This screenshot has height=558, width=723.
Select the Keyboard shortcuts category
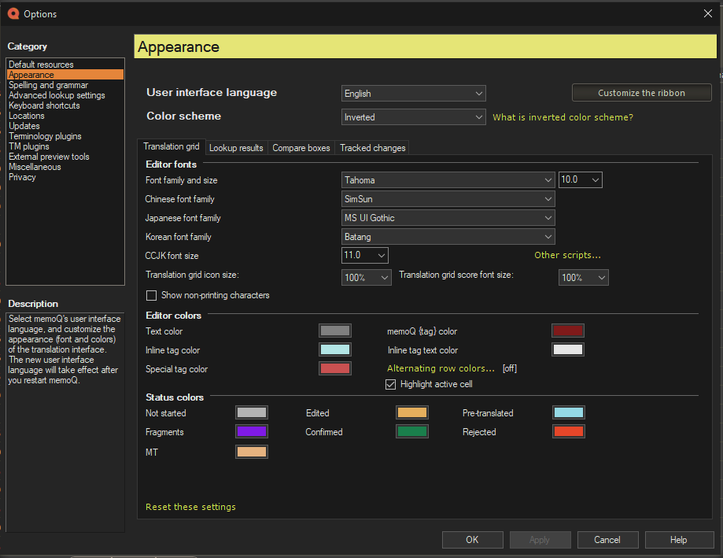(x=44, y=105)
